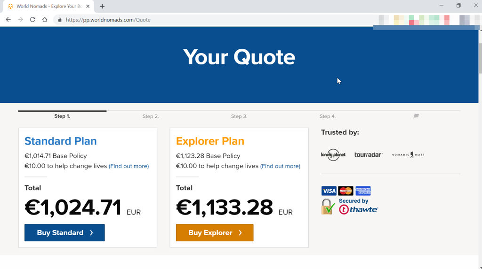Click the padlock site security icon
Viewport: 482px width, 269px height.
tap(60, 20)
